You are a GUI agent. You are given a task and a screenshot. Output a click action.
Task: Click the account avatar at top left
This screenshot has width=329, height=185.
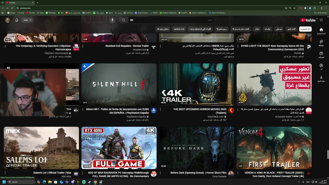pyautogui.click(x=7, y=20)
